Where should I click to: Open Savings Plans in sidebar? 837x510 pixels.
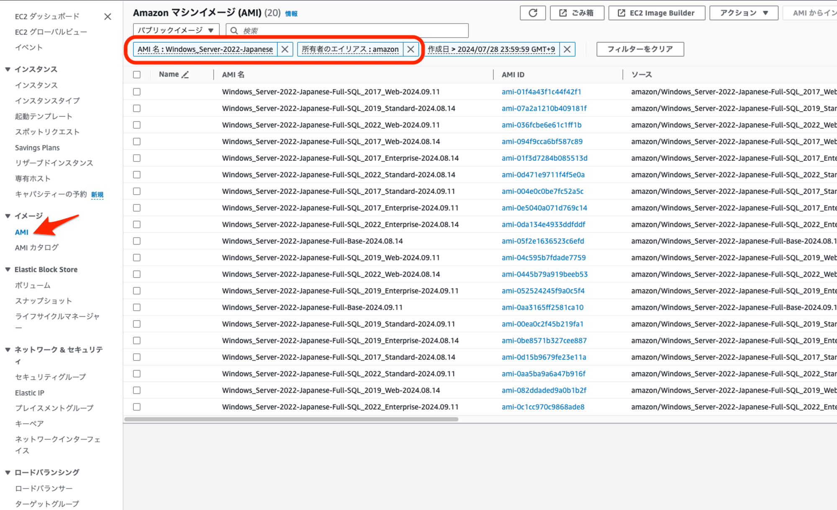37,147
